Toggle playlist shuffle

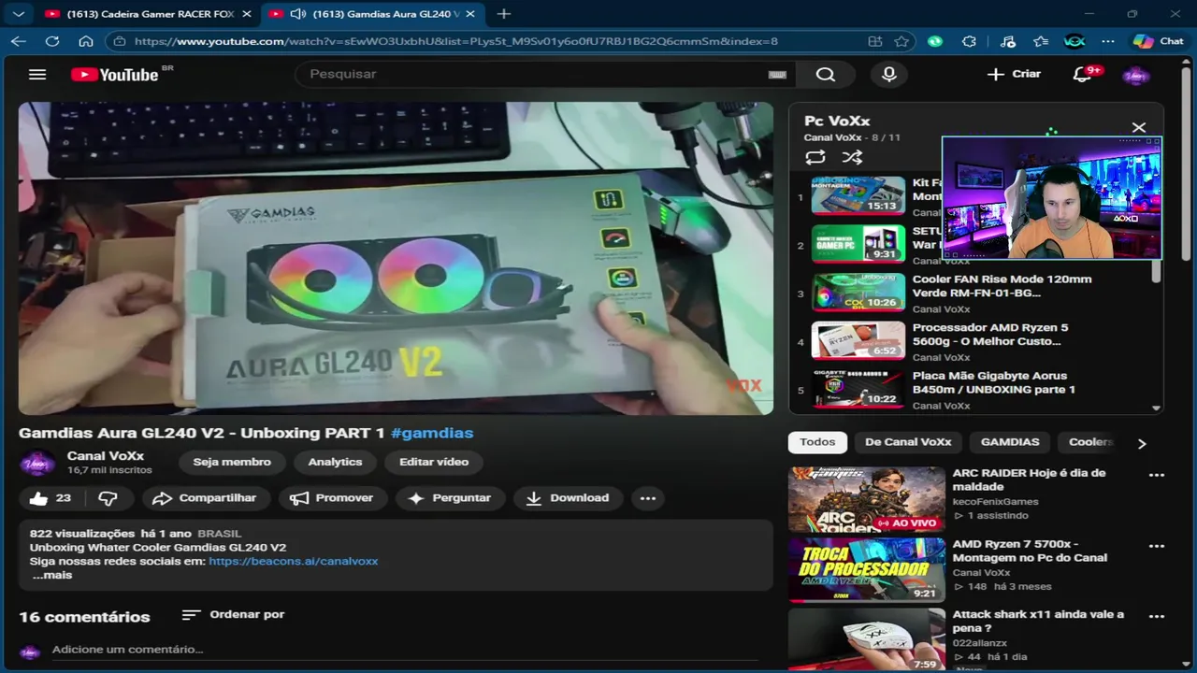(852, 157)
